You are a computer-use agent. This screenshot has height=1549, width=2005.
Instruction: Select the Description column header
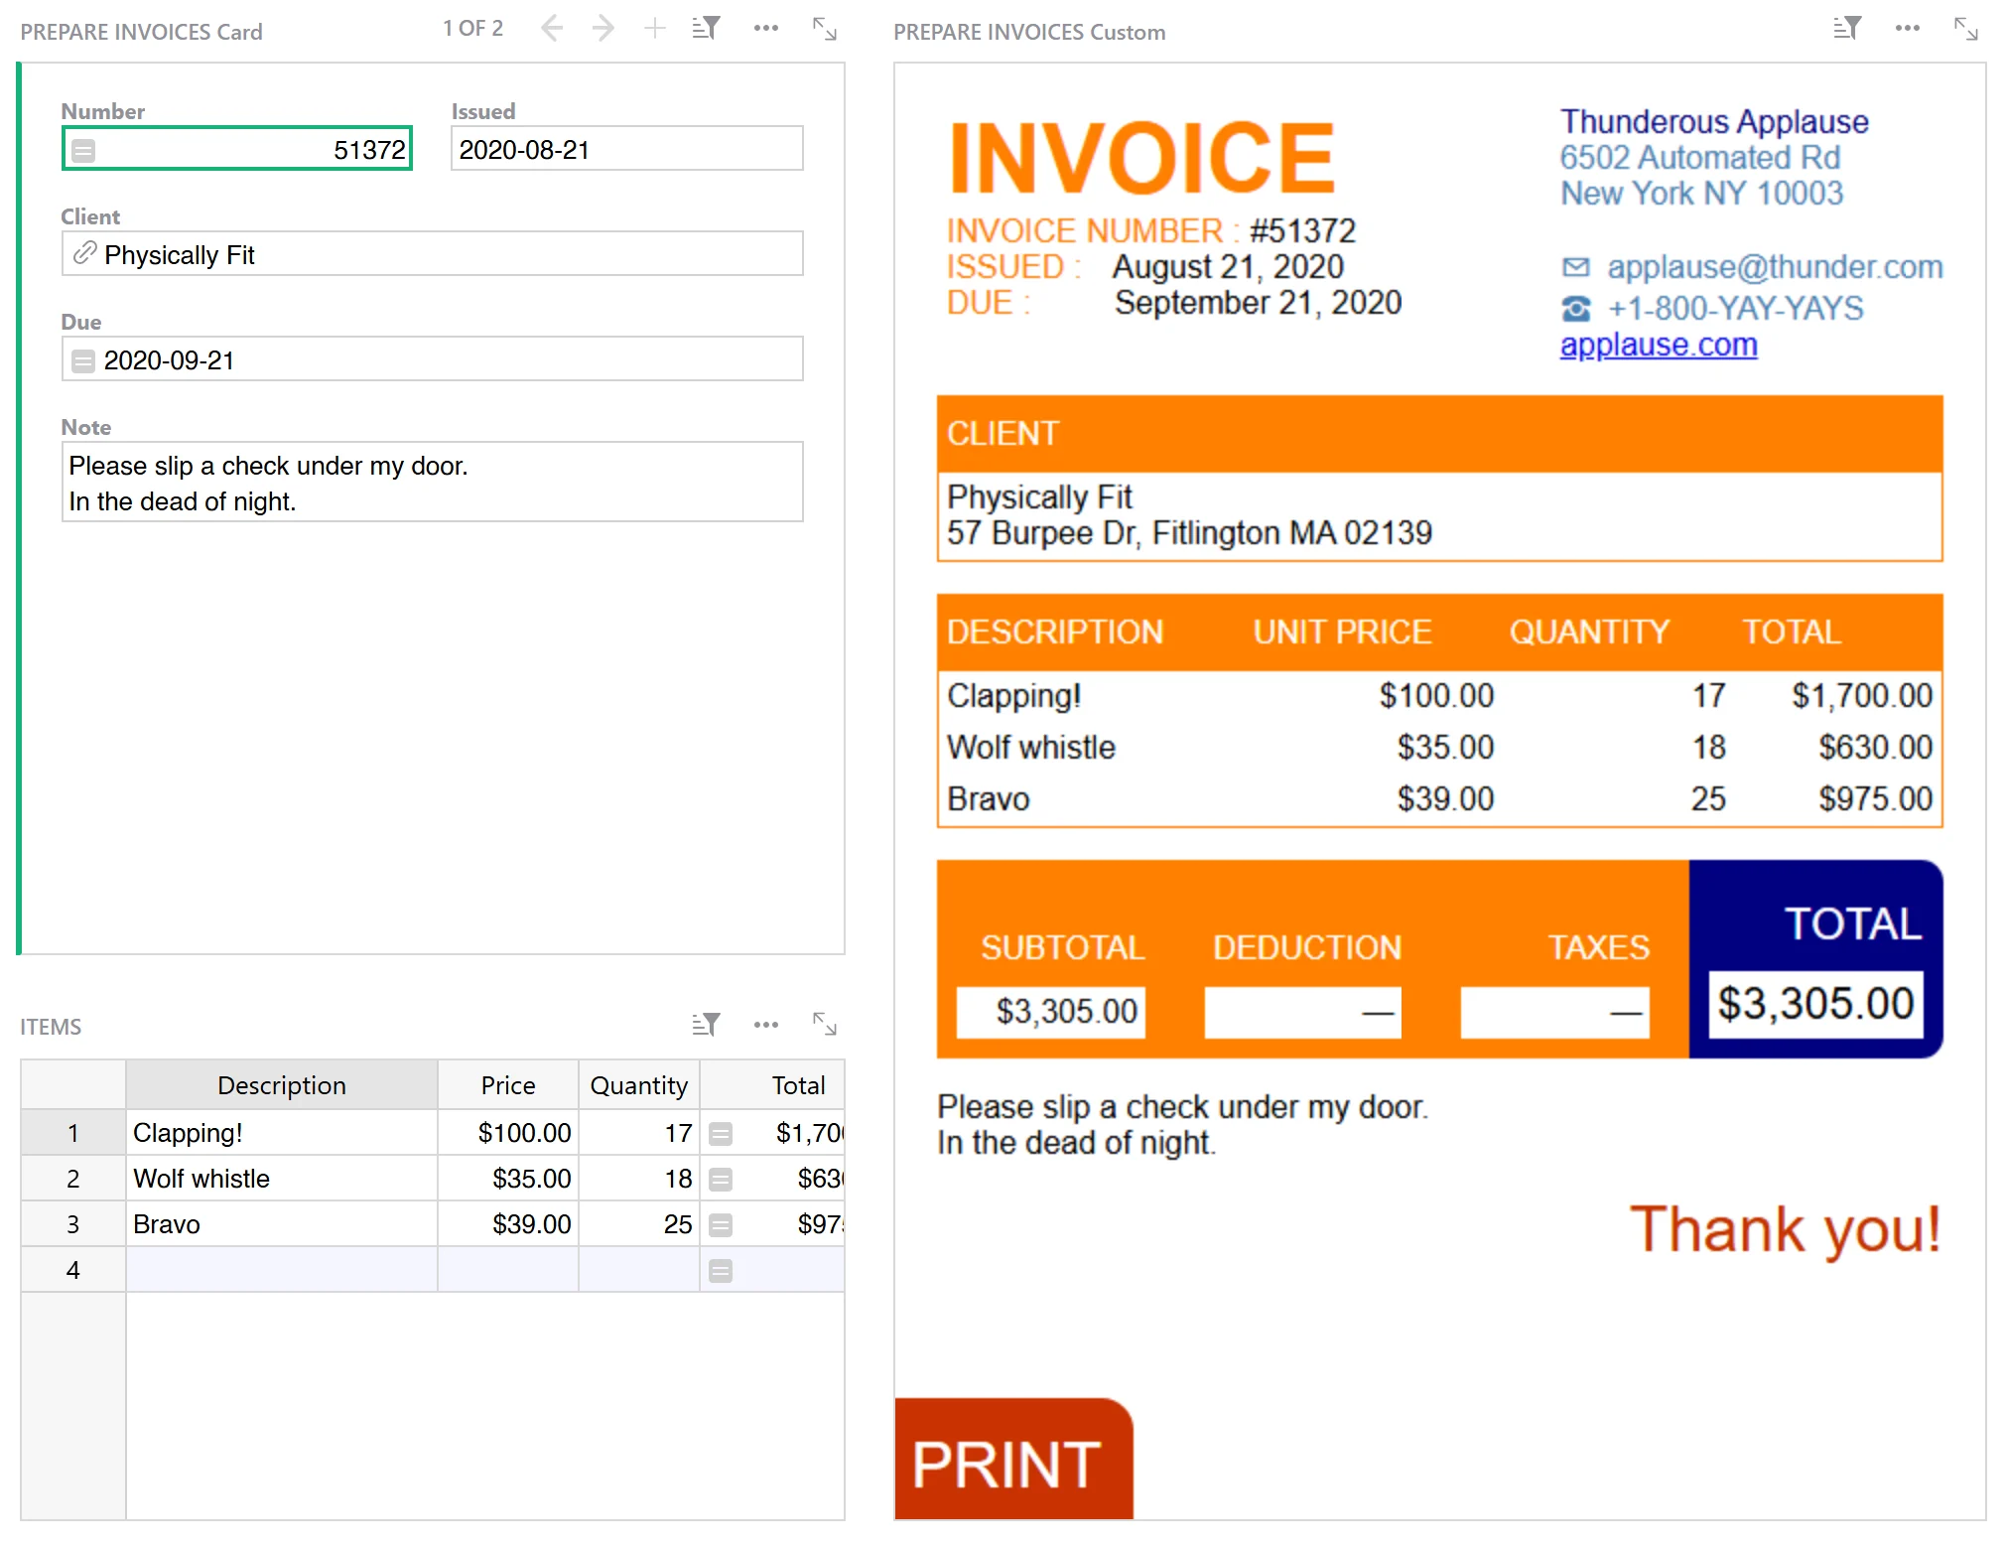click(x=282, y=1085)
